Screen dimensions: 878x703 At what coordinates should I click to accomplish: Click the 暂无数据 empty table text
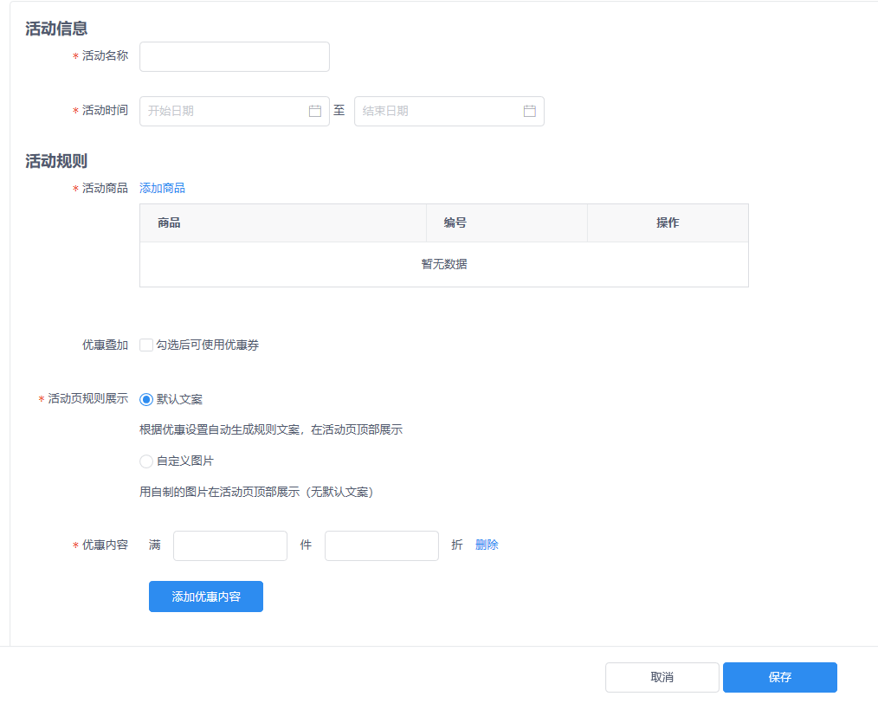click(444, 264)
